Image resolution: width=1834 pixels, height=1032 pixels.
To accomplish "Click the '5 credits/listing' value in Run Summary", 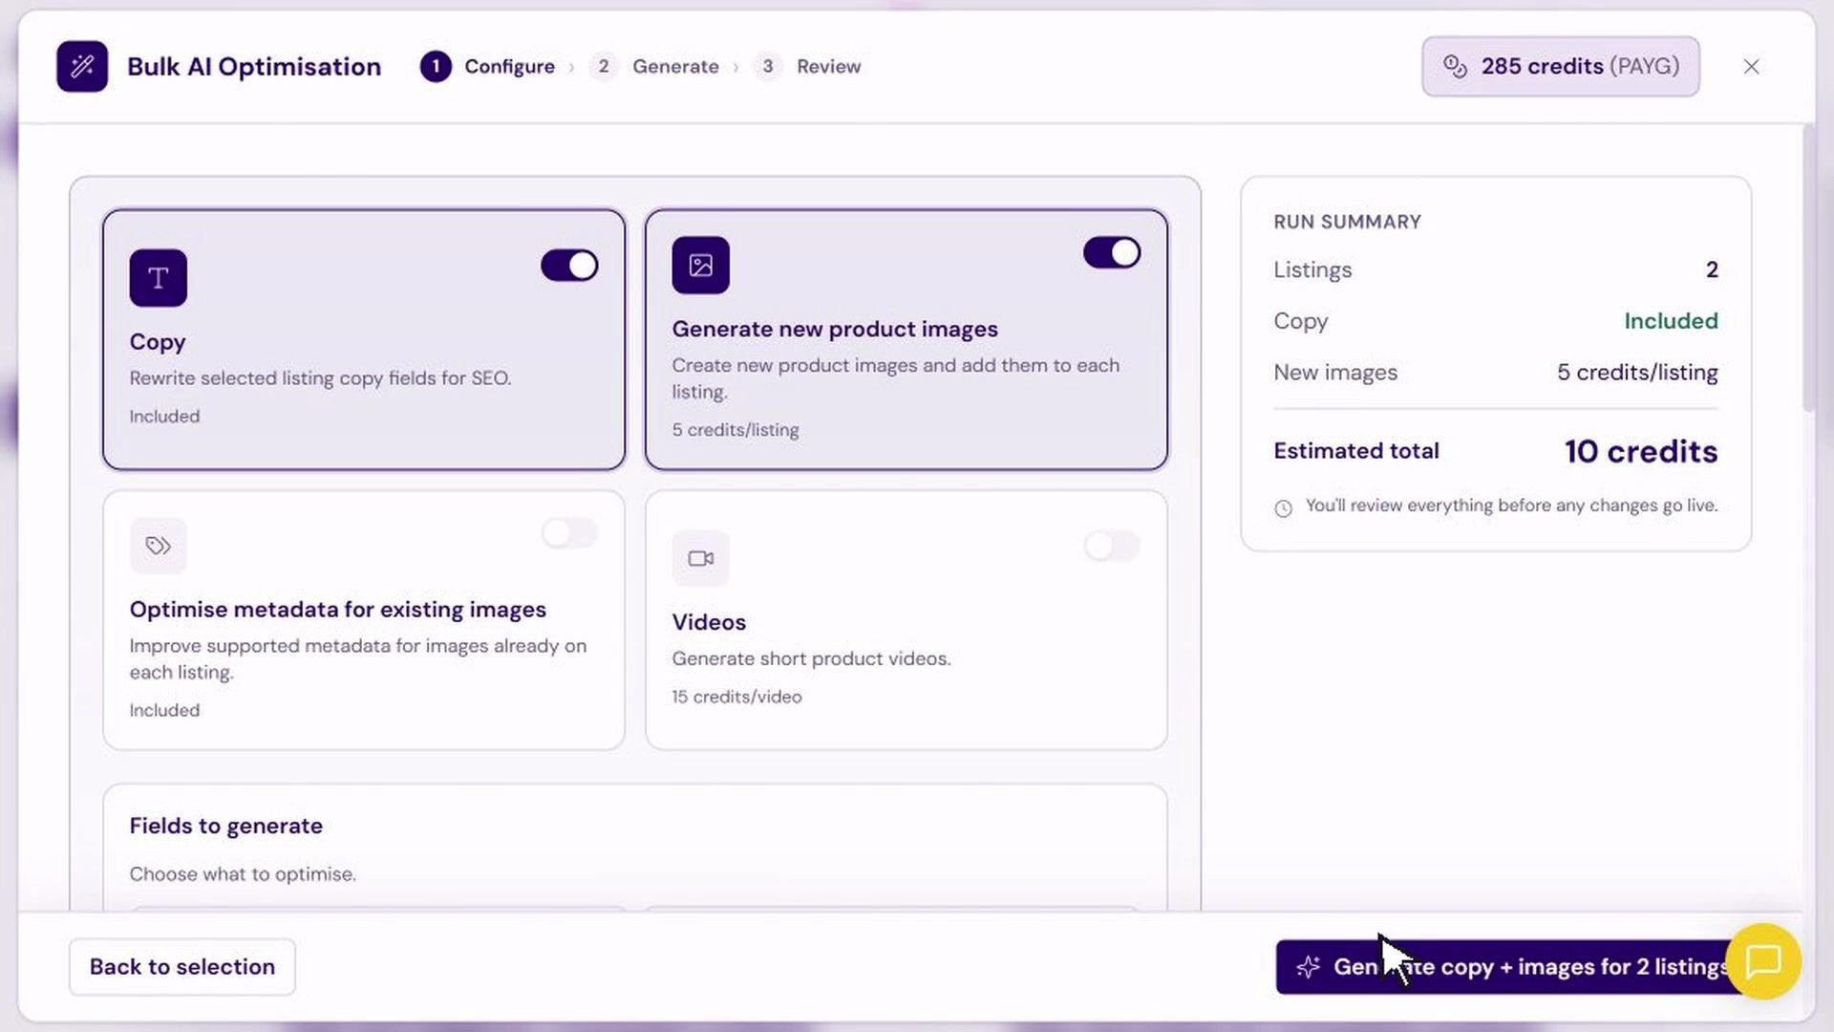I will (1637, 373).
